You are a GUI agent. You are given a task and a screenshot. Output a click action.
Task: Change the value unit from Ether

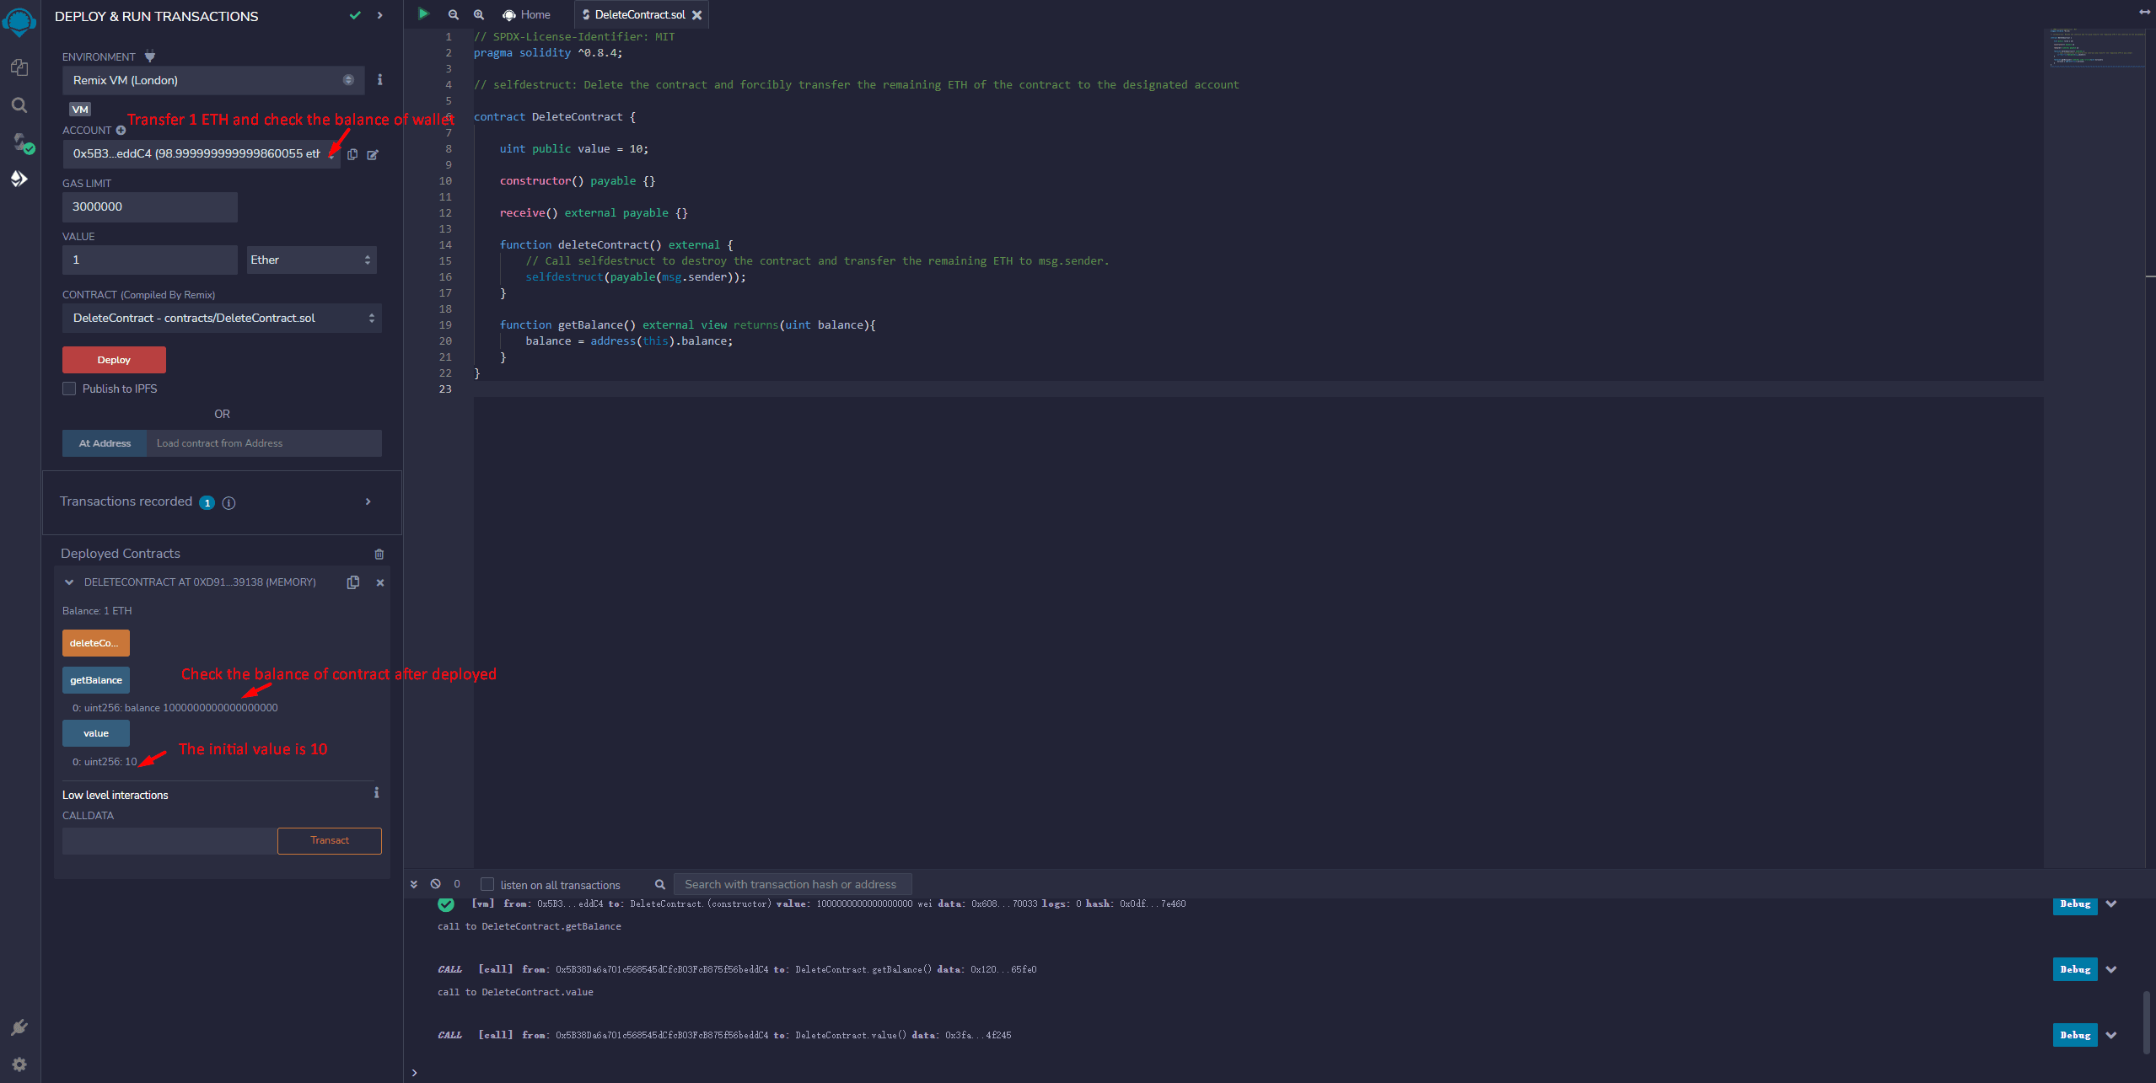click(x=311, y=259)
